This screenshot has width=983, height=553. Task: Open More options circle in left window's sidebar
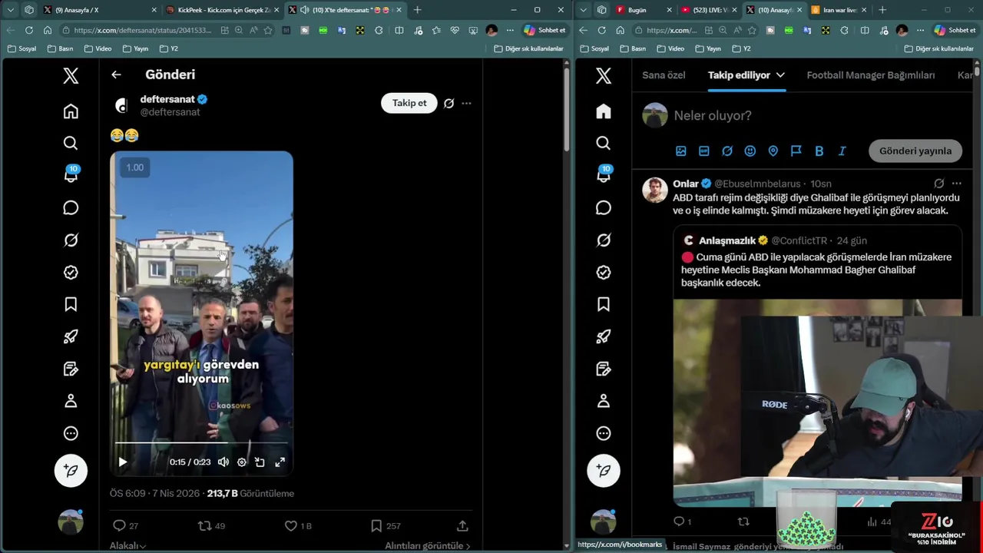71,433
